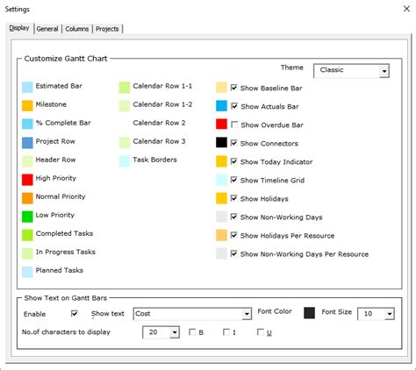Close the Settings dialog

pos(406,9)
